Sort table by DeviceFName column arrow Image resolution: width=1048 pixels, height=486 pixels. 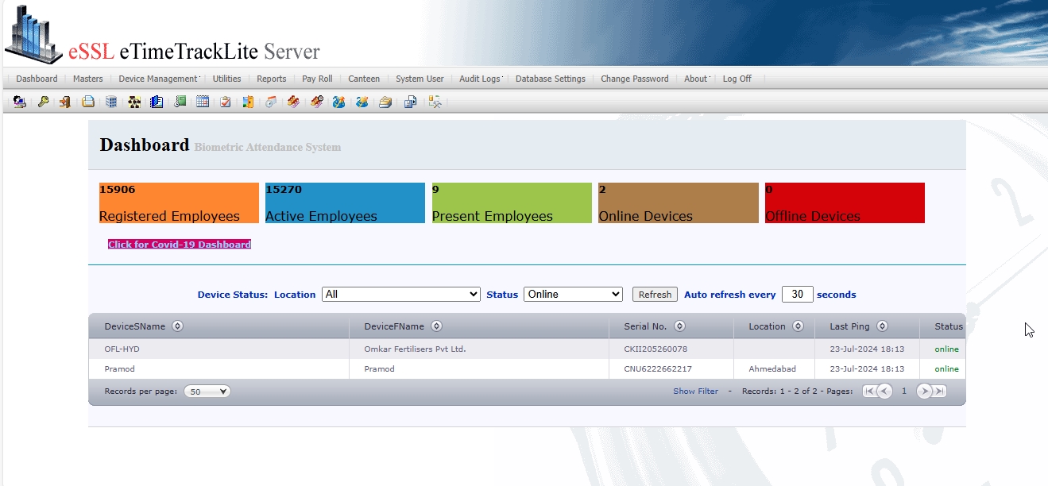point(437,326)
